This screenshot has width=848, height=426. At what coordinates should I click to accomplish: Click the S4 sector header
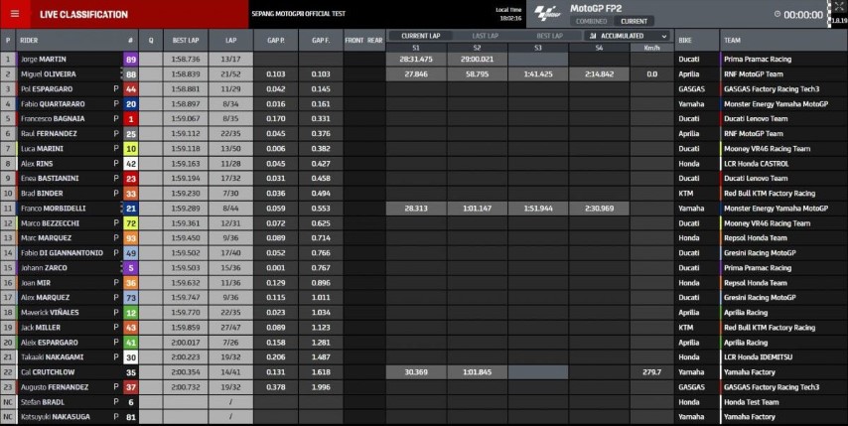point(599,48)
